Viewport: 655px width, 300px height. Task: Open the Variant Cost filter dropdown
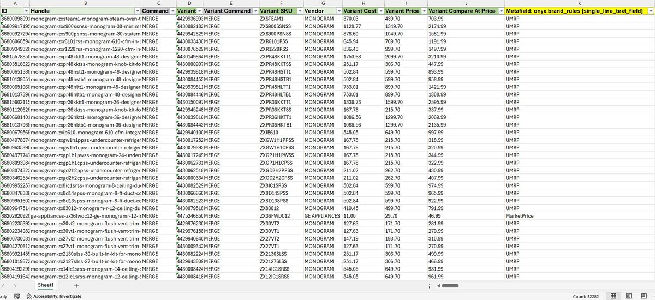(x=380, y=11)
